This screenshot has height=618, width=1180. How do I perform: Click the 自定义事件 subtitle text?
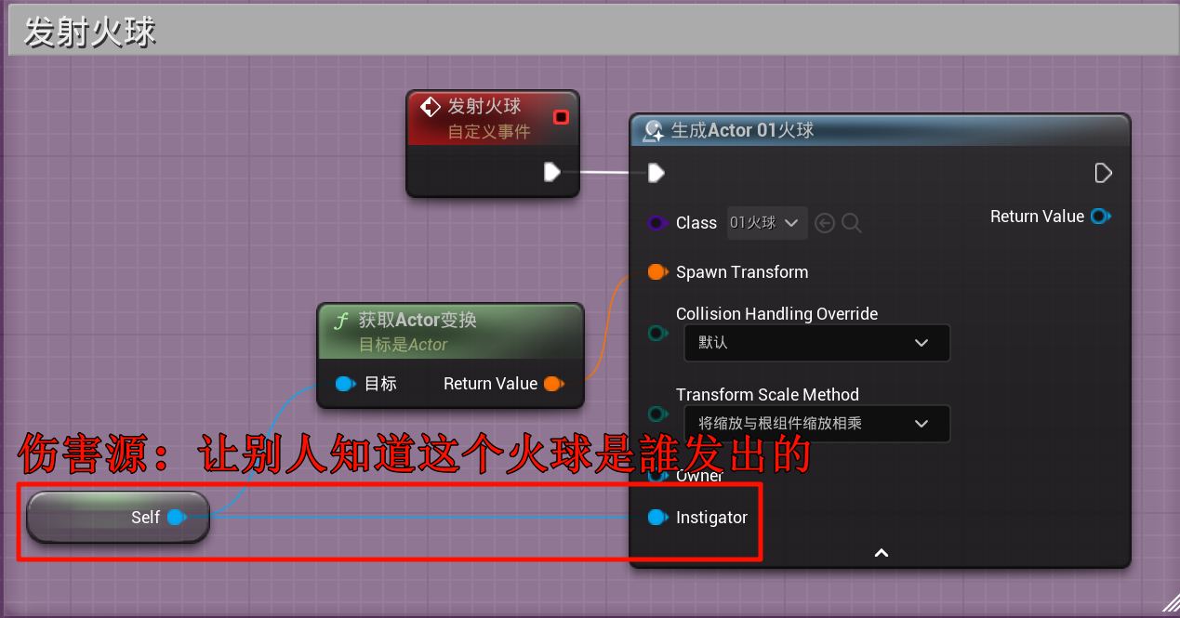pos(489,132)
